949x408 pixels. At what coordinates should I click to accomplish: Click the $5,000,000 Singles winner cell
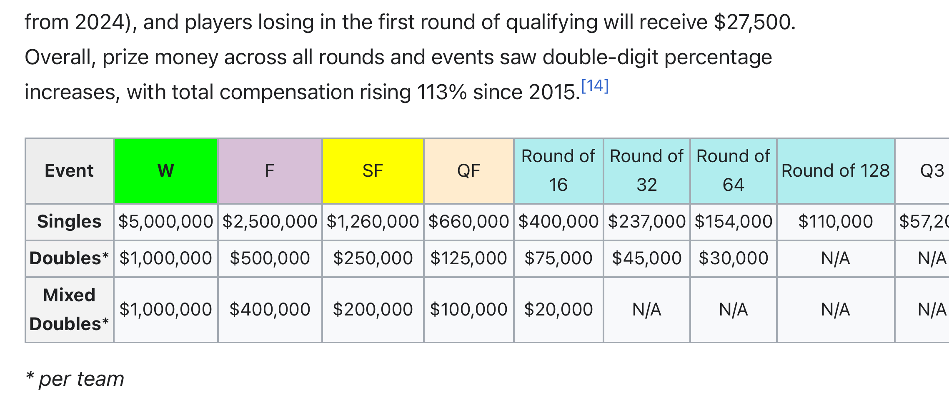click(166, 222)
